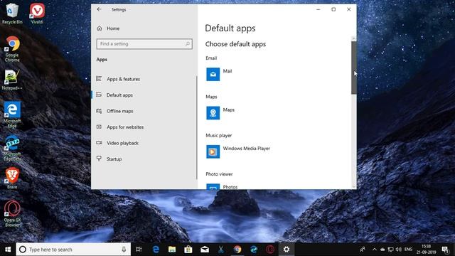Click the Settings gear on taskbar

click(287, 250)
